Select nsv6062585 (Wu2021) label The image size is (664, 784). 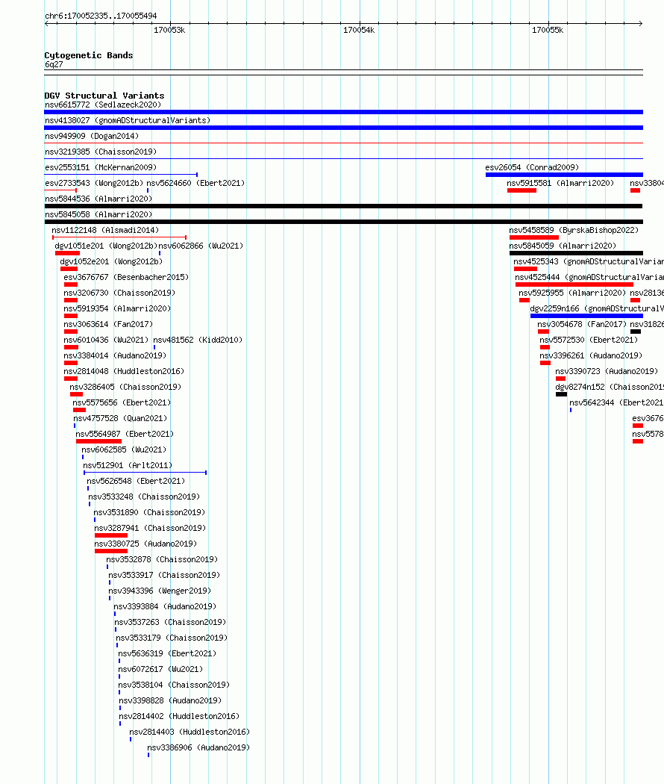(x=124, y=449)
